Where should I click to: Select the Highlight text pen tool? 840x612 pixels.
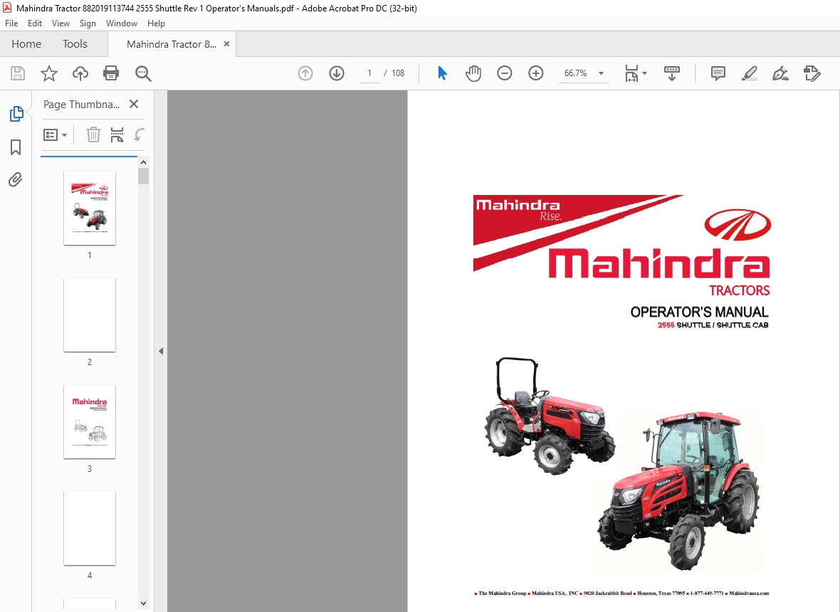(x=750, y=73)
